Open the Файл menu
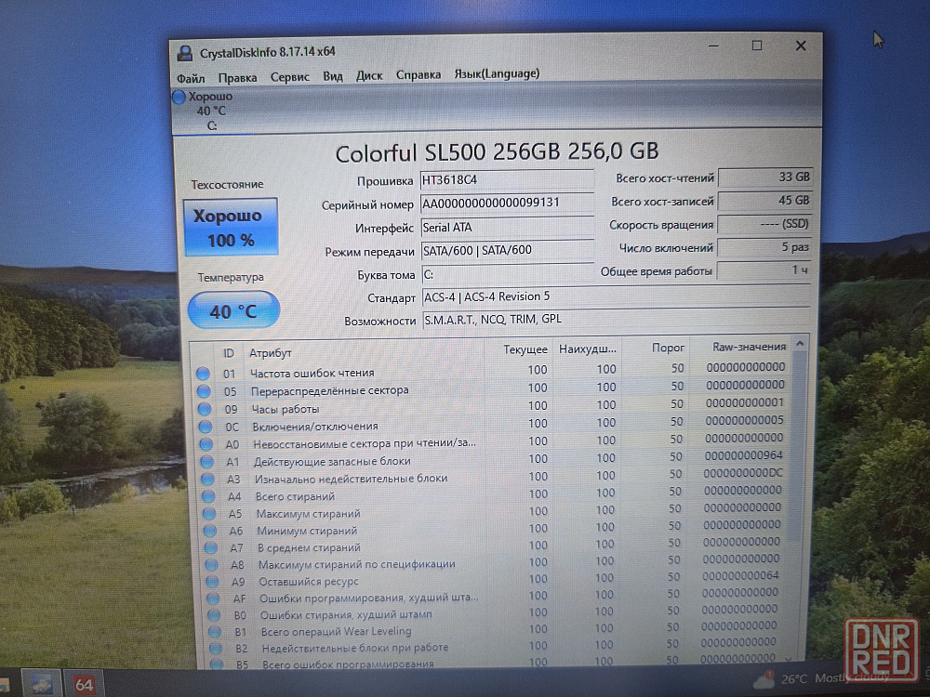This screenshot has width=930, height=697. [191, 78]
